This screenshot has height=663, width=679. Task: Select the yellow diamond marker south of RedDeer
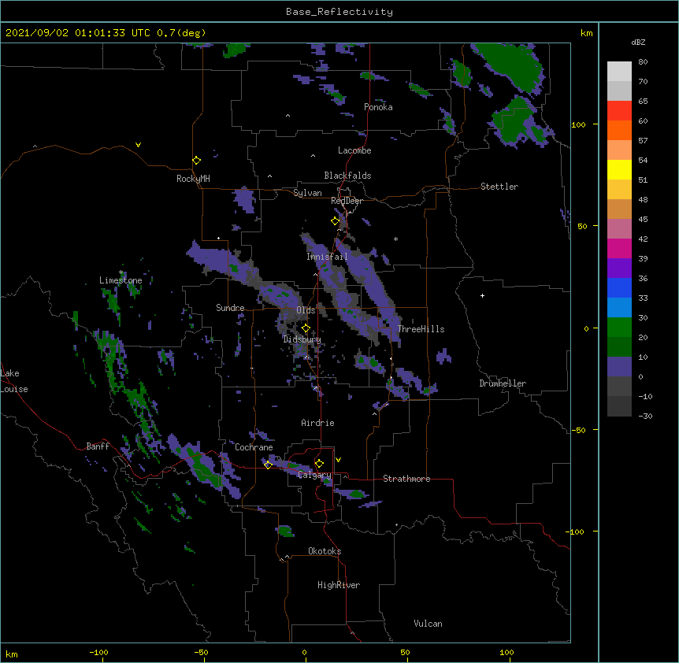(336, 221)
